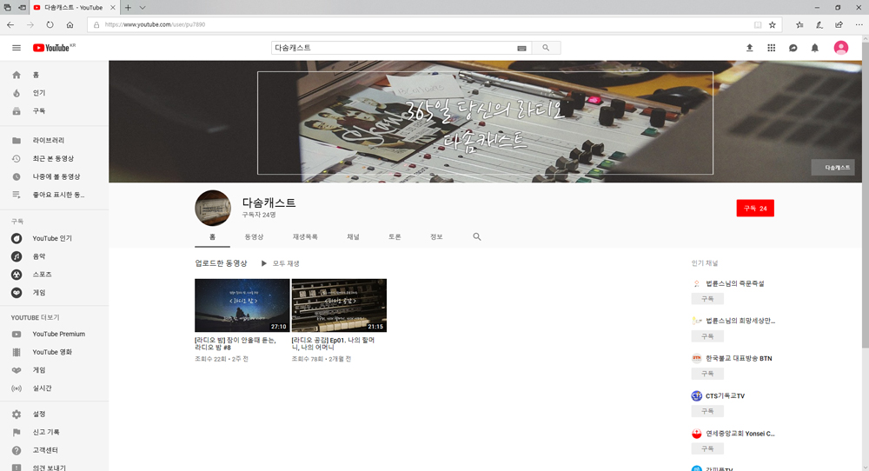
Task: Click the upload video icon
Action: pyautogui.click(x=749, y=48)
